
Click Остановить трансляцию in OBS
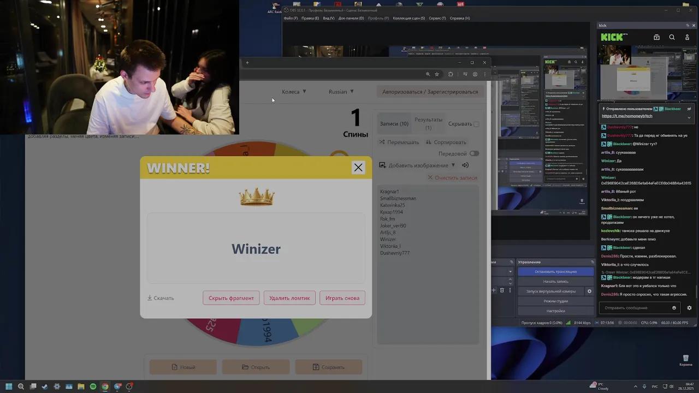(x=555, y=271)
